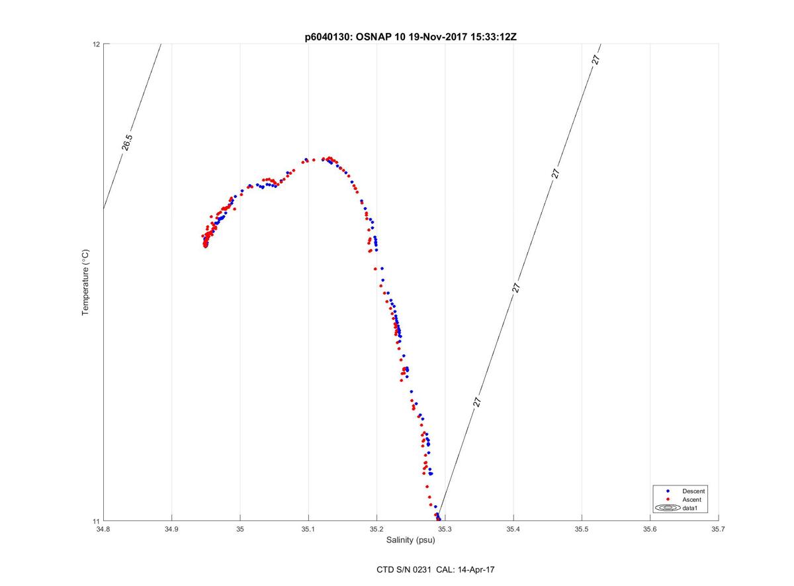
Task: Click the 34.9 salinity tick label
Action: click(172, 528)
